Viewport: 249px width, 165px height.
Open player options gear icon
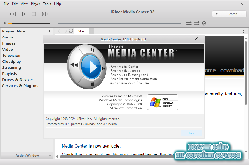pyautogui.click(x=204, y=23)
